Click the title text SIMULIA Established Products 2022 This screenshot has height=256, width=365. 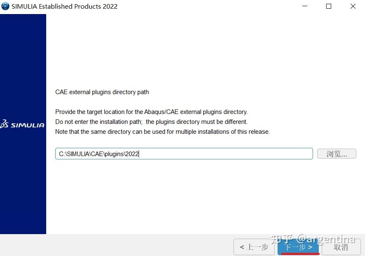pyautogui.click(x=64, y=6)
